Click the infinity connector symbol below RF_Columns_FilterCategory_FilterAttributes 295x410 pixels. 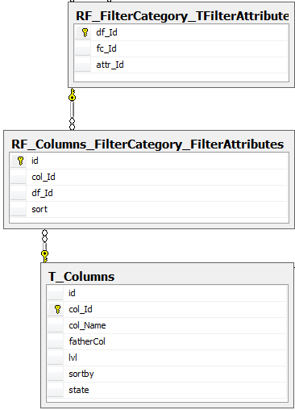tap(45, 236)
